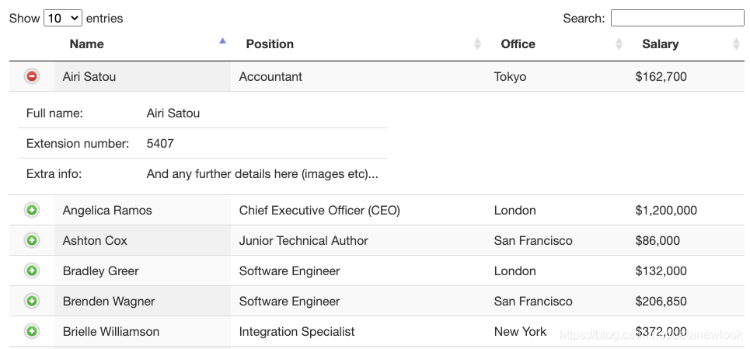Expand Brielle Williamson row details

32,331
